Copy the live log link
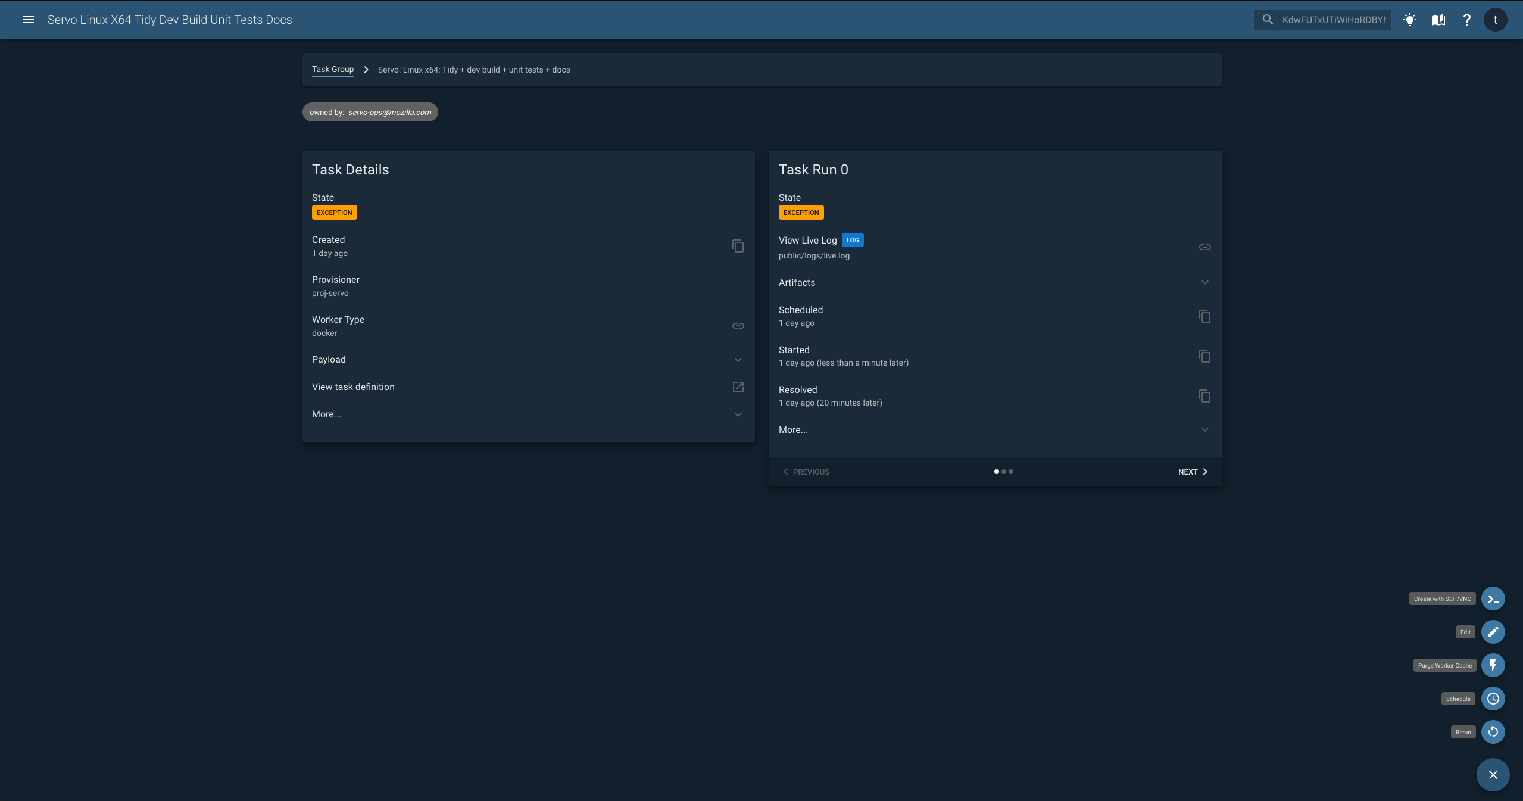Image resolution: width=1523 pixels, height=801 pixels. (x=1204, y=247)
